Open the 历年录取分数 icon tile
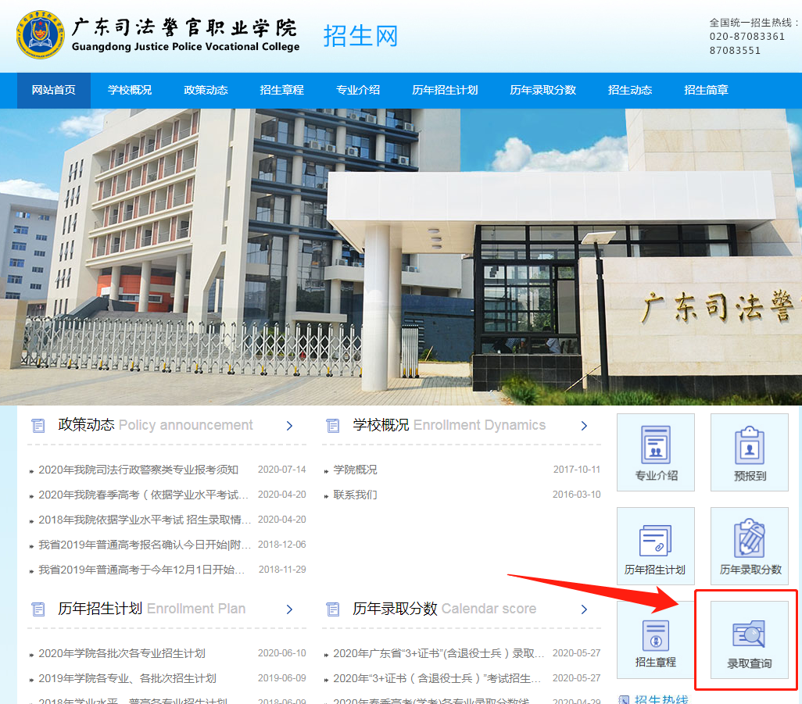The width and height of the screenshot is (802, 704). coord(750,546)
